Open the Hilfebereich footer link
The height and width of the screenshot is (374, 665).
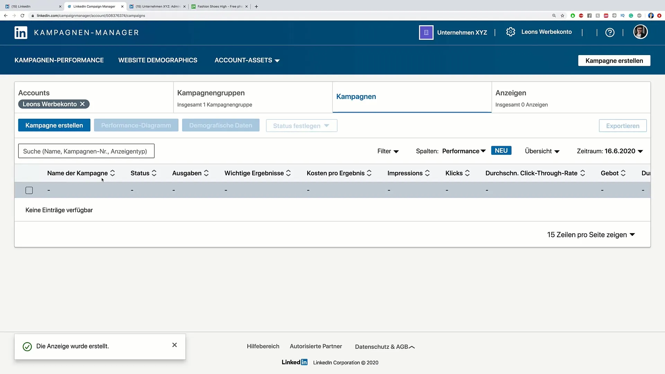point(263,346)
